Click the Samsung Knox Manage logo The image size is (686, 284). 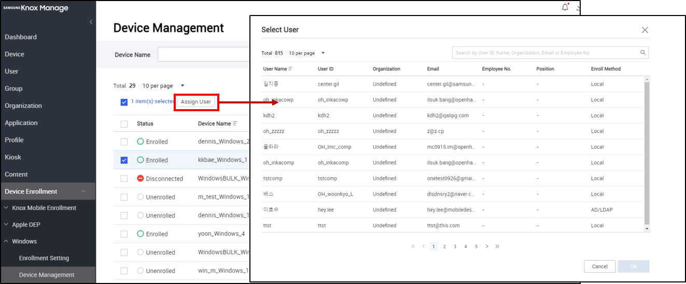pyautogui.click(x=36, y=8)
